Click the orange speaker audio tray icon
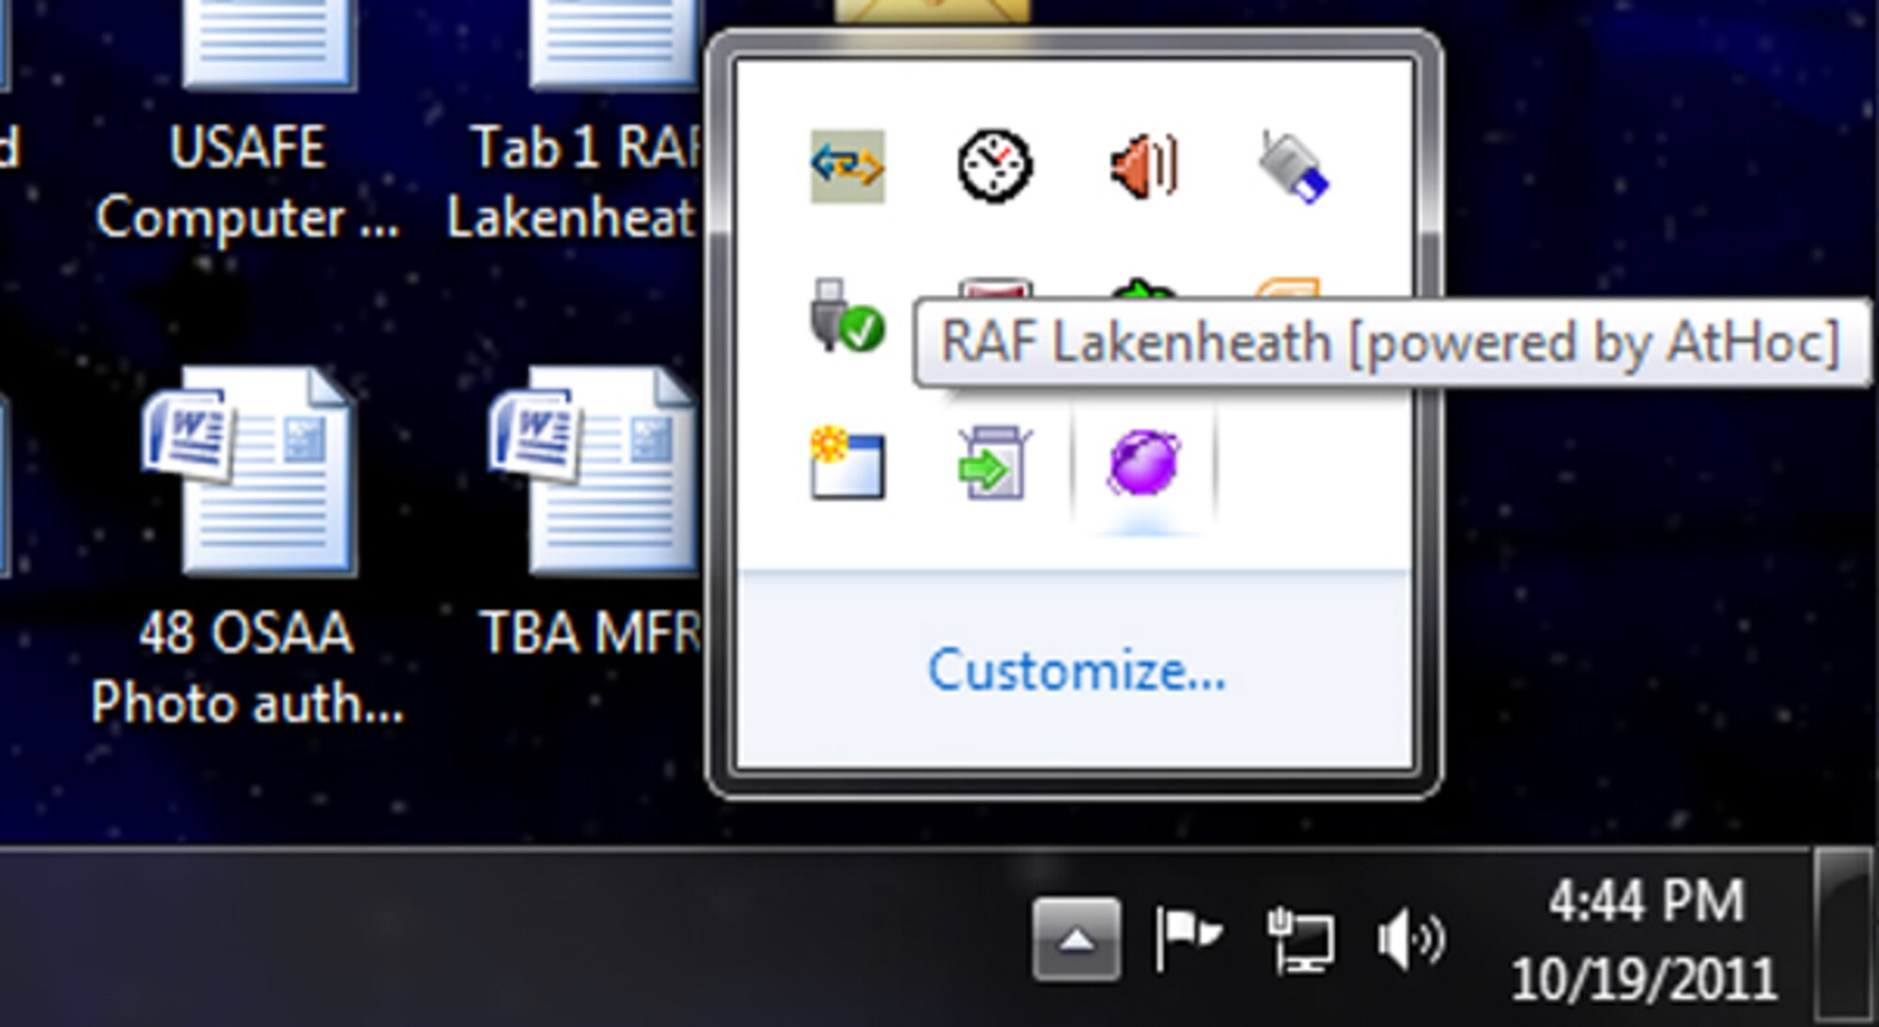Viewport: 1879px width, 1027px height. pos(1143,167)
